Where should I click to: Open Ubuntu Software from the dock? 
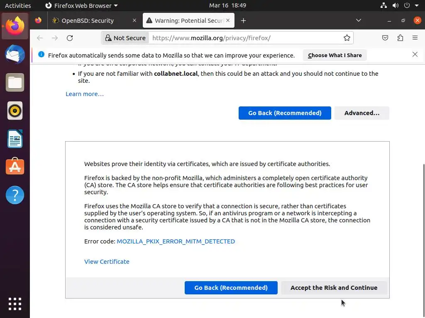click(x=15, y=167)
